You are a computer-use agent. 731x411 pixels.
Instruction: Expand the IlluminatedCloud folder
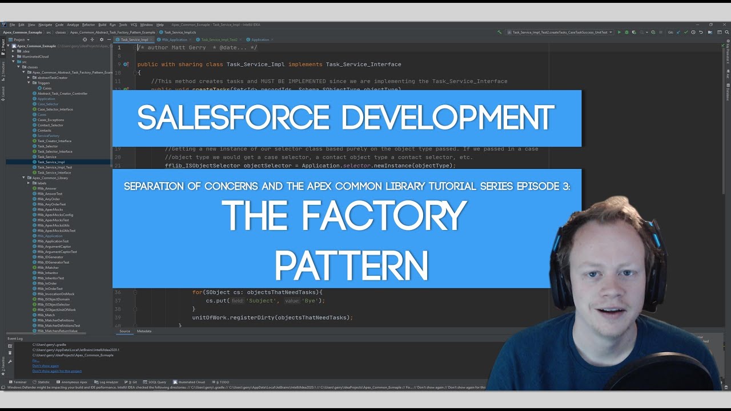[13, 57]
